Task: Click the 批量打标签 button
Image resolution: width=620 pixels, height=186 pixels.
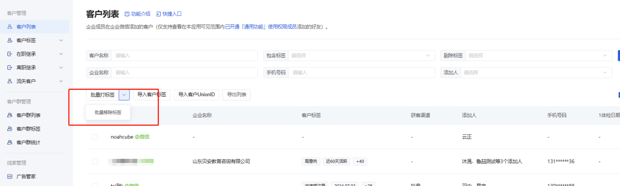Action: [x=102, y=95]
